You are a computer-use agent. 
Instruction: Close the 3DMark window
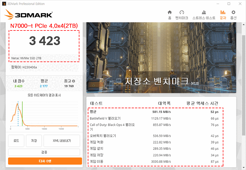[x=240, y=4]
